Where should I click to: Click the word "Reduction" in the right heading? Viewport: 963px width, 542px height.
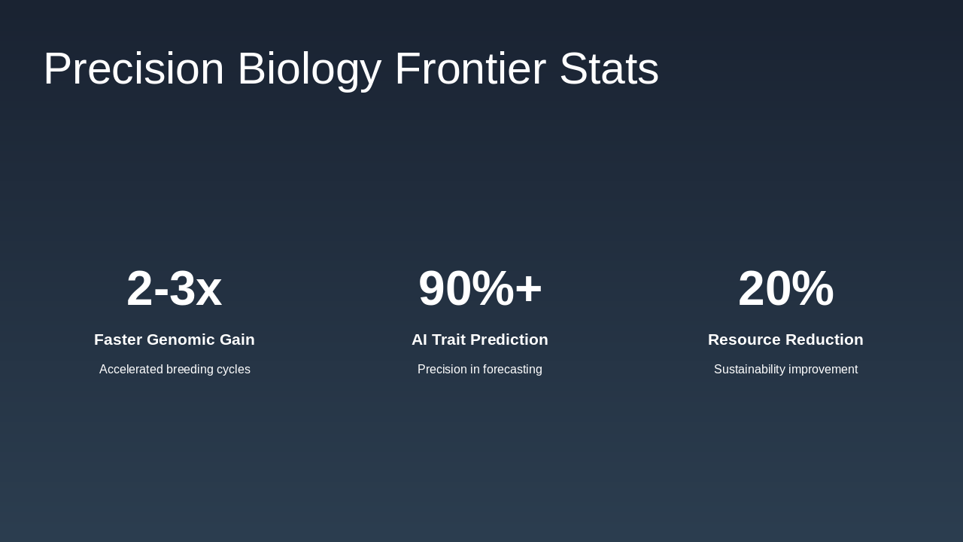(826, 340)
